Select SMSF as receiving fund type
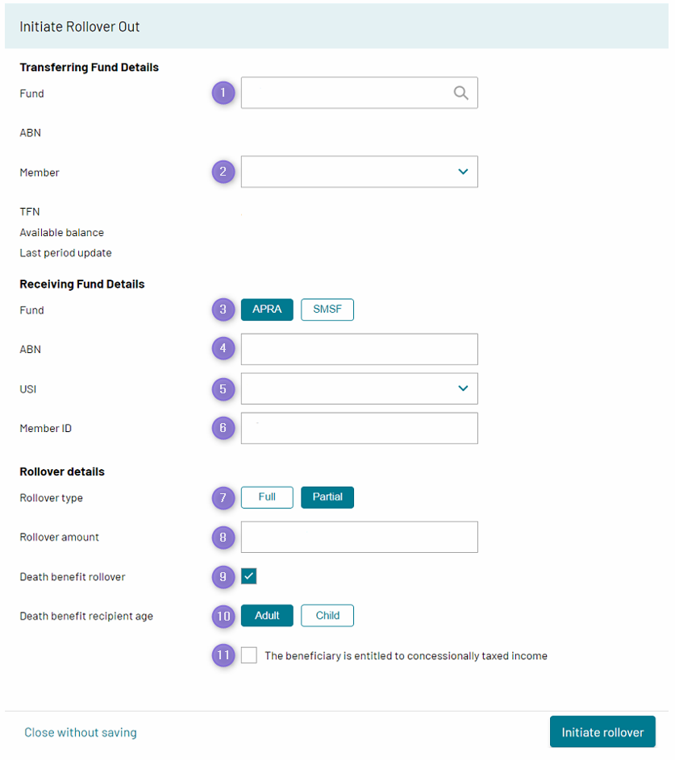Image resolution: width=675 pixels, height=760 pixels. pyautogui.click(x=327, y=309)
